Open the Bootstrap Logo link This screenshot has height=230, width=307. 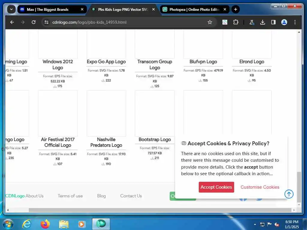pyautogui.click(x=155, y=140)
